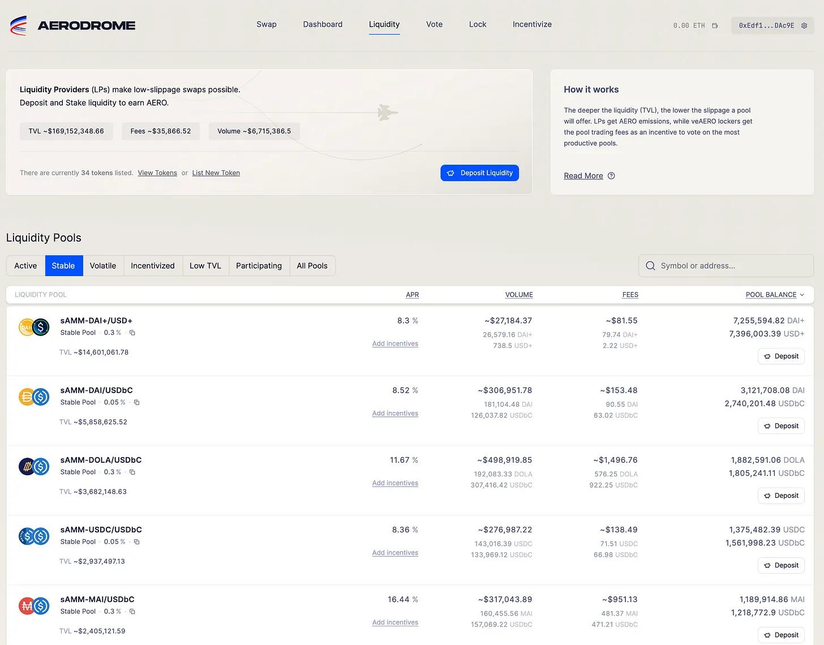Viewport: 824px width, 645px height.
Task: Open the Swap page
Action: coord(267,24)
